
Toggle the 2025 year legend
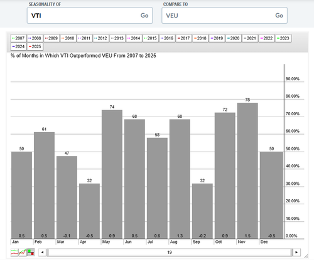point(35,46)
